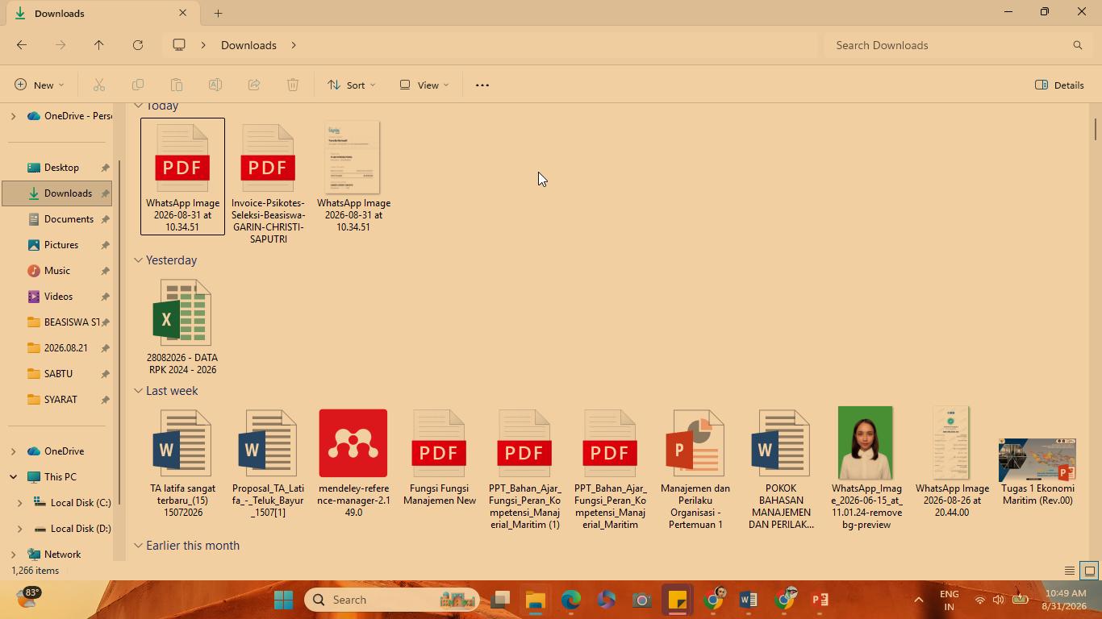This screenshot has height=619, width=1102.
Task: Toggle the Details pane button
Action: (x=1059, y=85)
